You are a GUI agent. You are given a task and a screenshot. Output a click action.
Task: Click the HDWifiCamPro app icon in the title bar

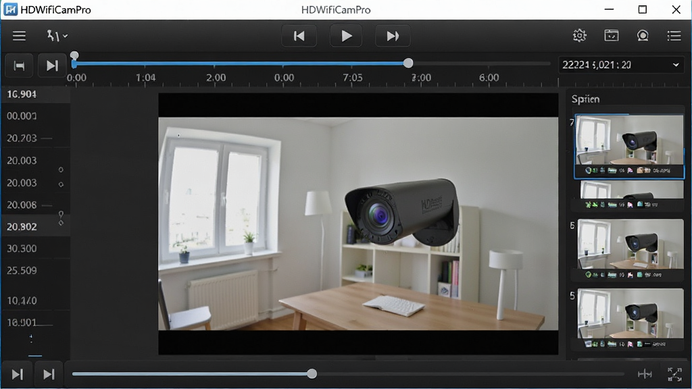click(10, 9)
